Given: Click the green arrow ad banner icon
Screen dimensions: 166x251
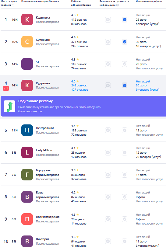Looking at the screenshot, I should 9,106.
